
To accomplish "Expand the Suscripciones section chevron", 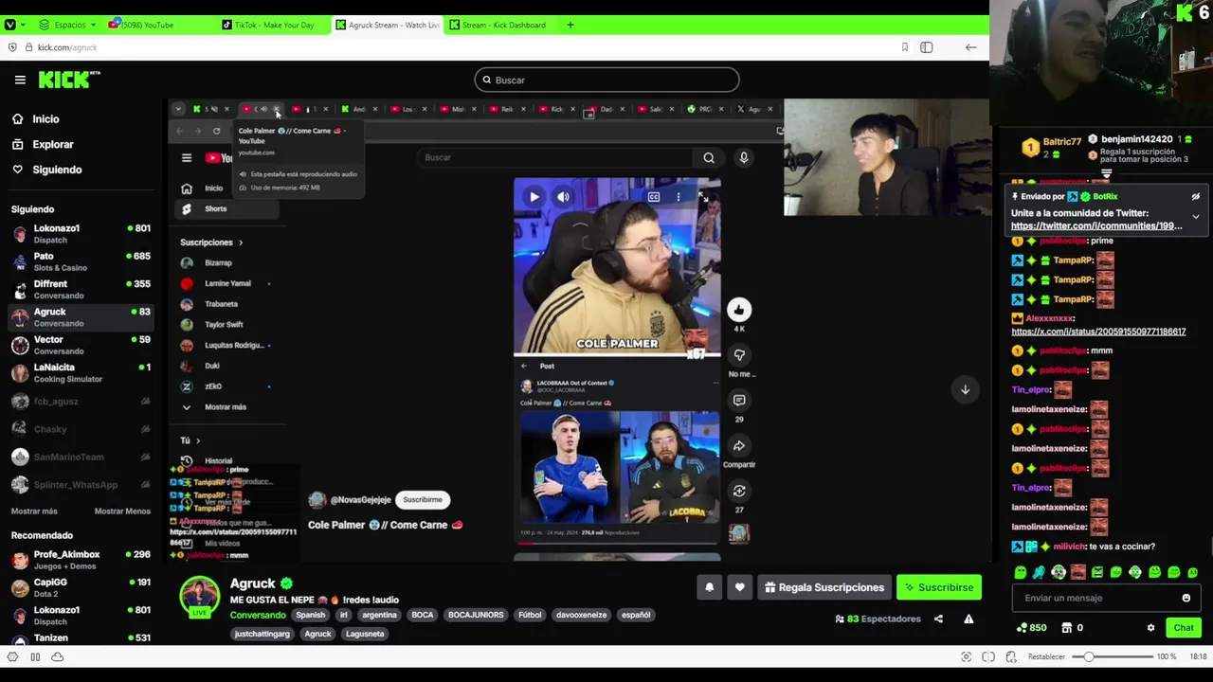I will click(x=240, y=242).
